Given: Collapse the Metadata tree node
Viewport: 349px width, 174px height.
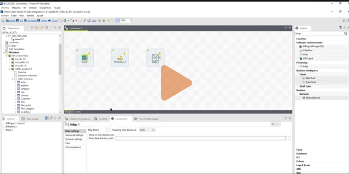Looking at the screenshot, I should click(x=4, y=52).
